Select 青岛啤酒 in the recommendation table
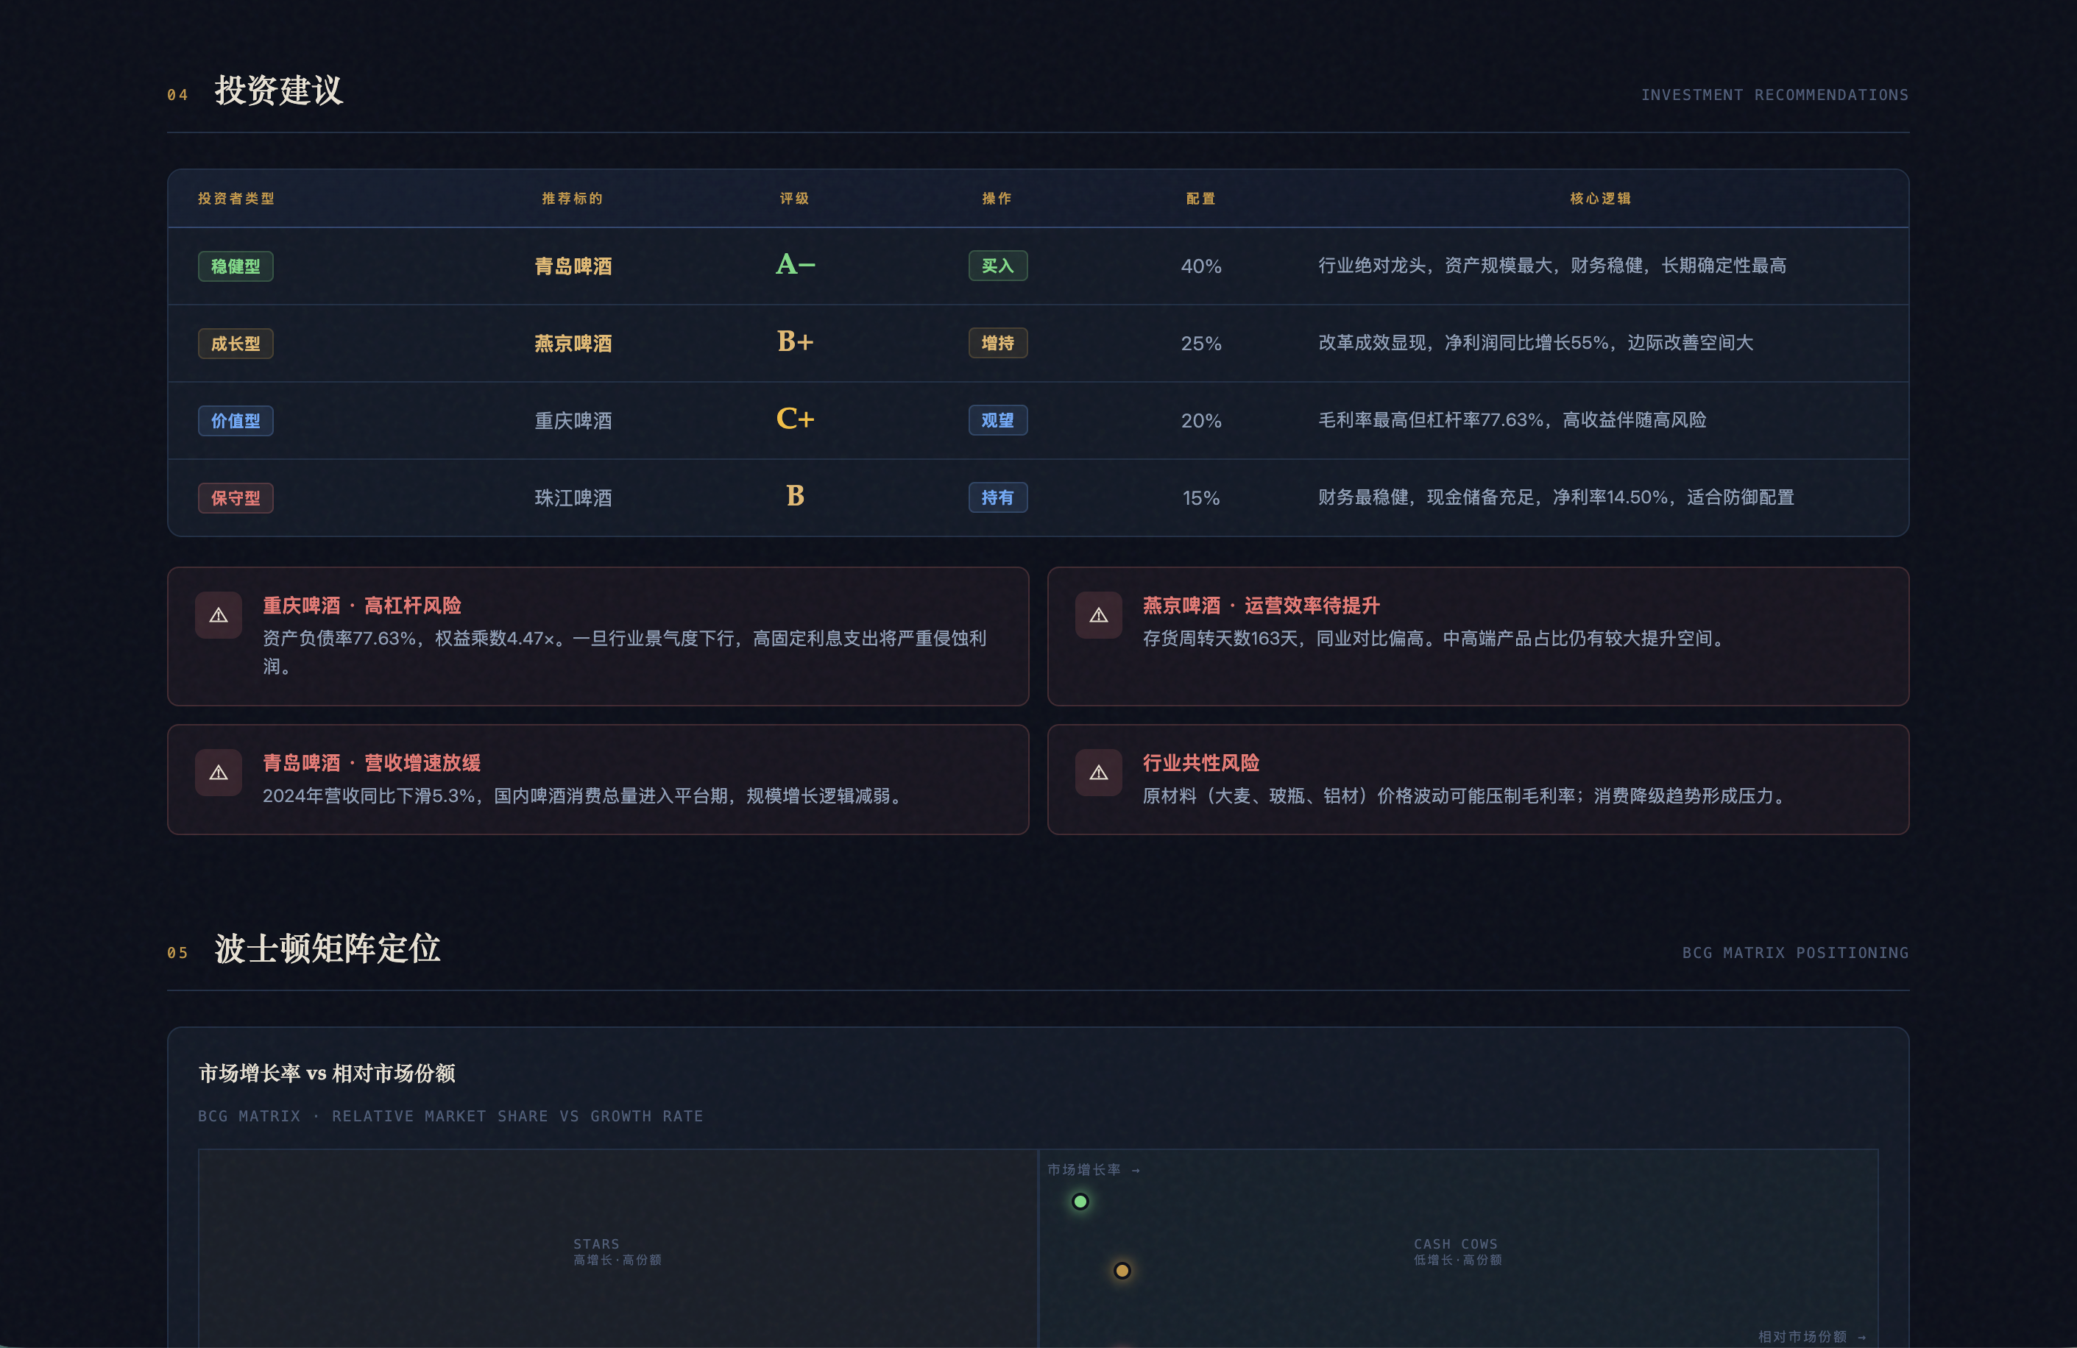2077x1348 pixels. coord(573,266)
